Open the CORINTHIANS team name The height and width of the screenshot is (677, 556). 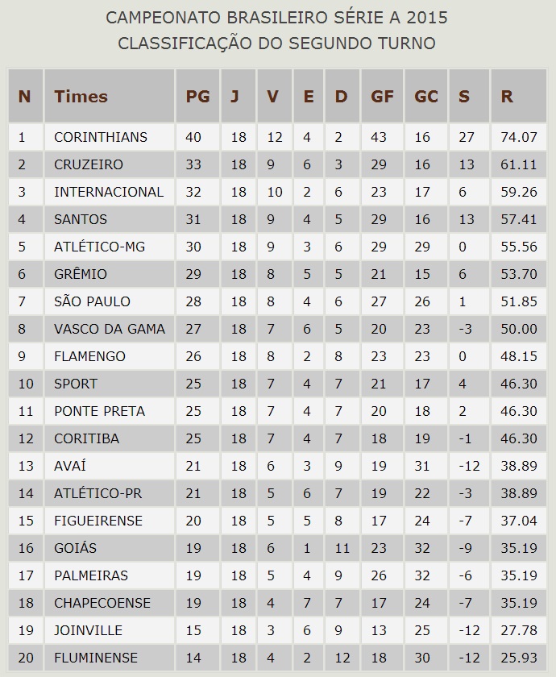(x=101, y=137)
